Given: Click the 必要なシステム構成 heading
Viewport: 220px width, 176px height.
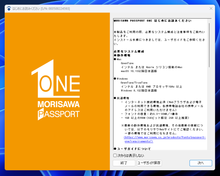Looking at the screenshot, I should [129, 51].
